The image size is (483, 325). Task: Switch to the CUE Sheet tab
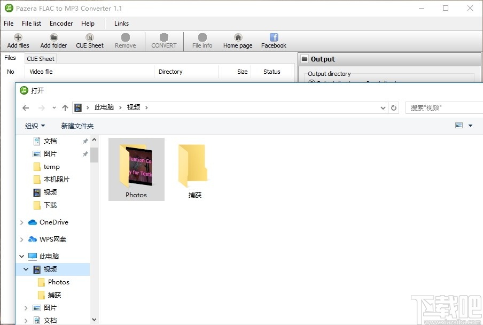click(x=40, y=58)
